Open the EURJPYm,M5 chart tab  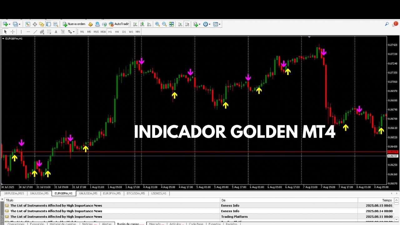click(x=112, y=193)
